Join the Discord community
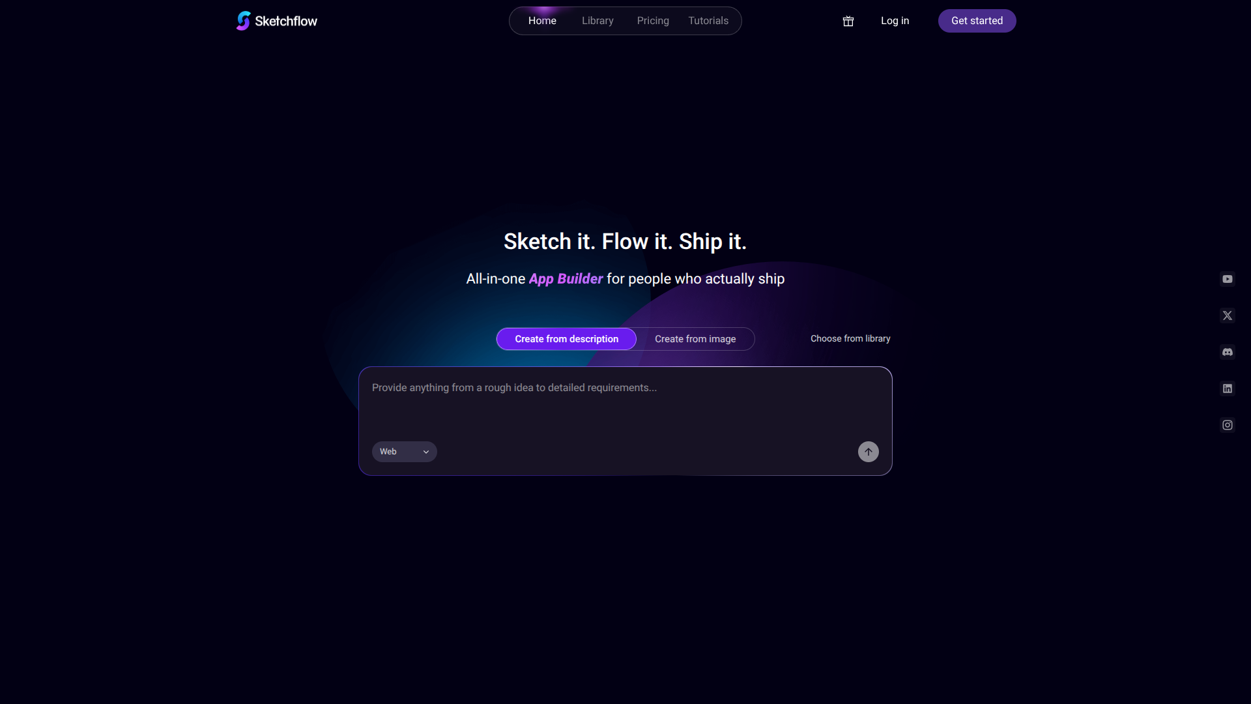This screenshot has width=1251, height=704. [x=1228, y=352]
